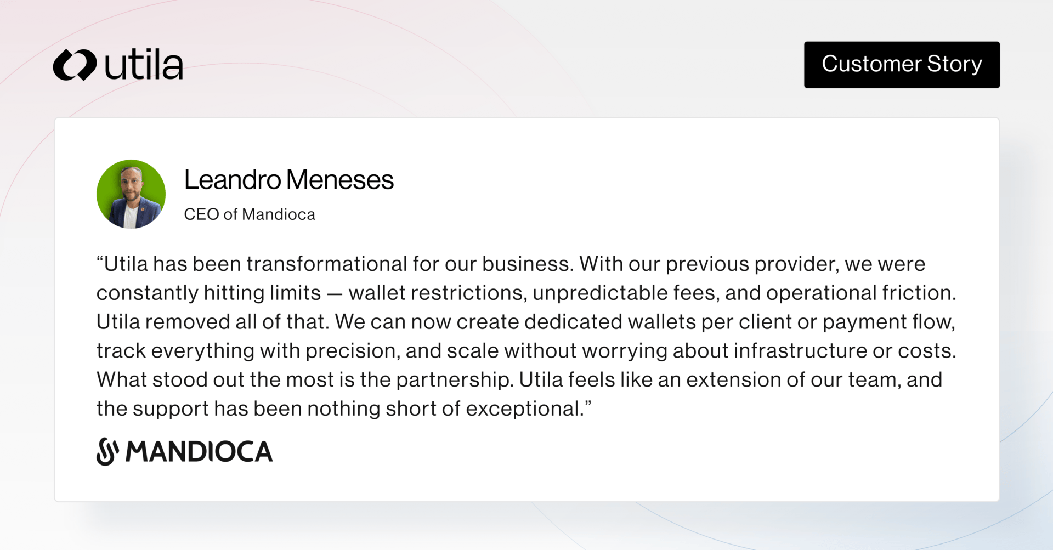Screen dimensions: 1053x550
Task: Click the CEO of Mandioca subtitle
Action: [x=250, y=214]
